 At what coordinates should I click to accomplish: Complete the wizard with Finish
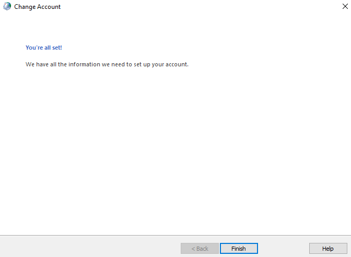[239, 249]
